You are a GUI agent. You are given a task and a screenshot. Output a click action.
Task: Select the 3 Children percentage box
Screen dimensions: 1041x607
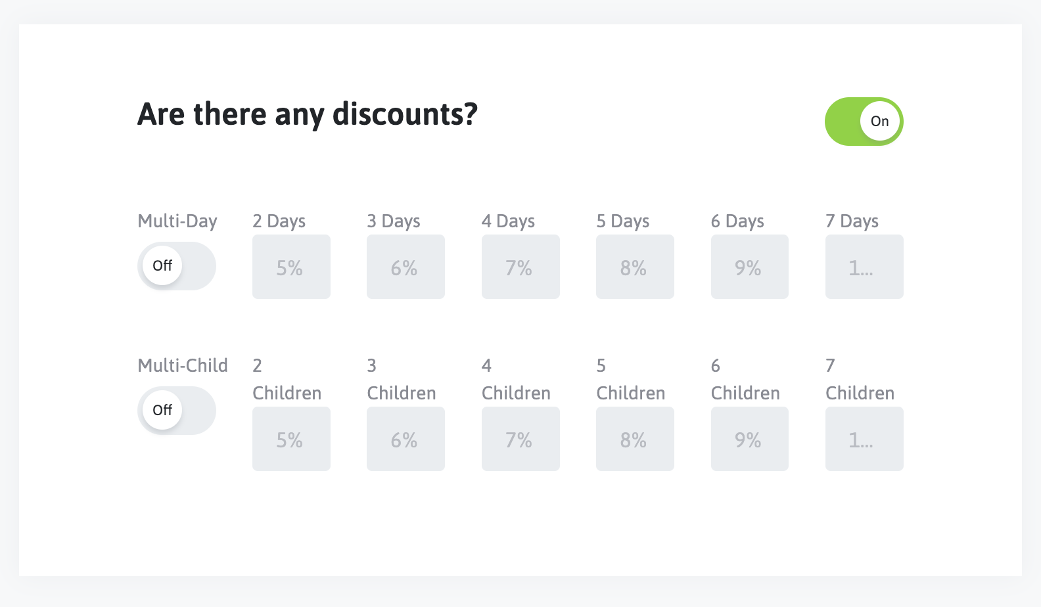tap(405, 439)
